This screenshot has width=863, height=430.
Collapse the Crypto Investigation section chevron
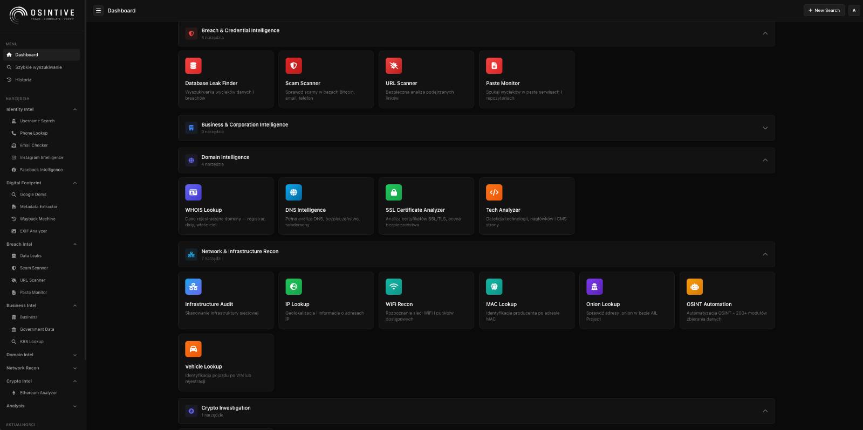[765, 411]
